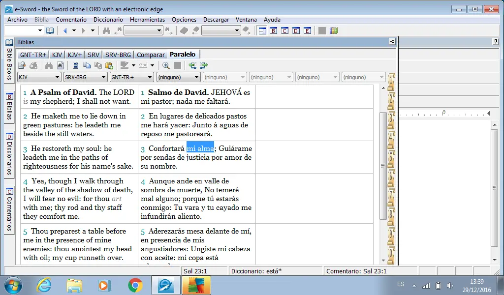Open Internet Explorer from the taskbar
Viewport: 504px width, 295px height.
point(44,285)
